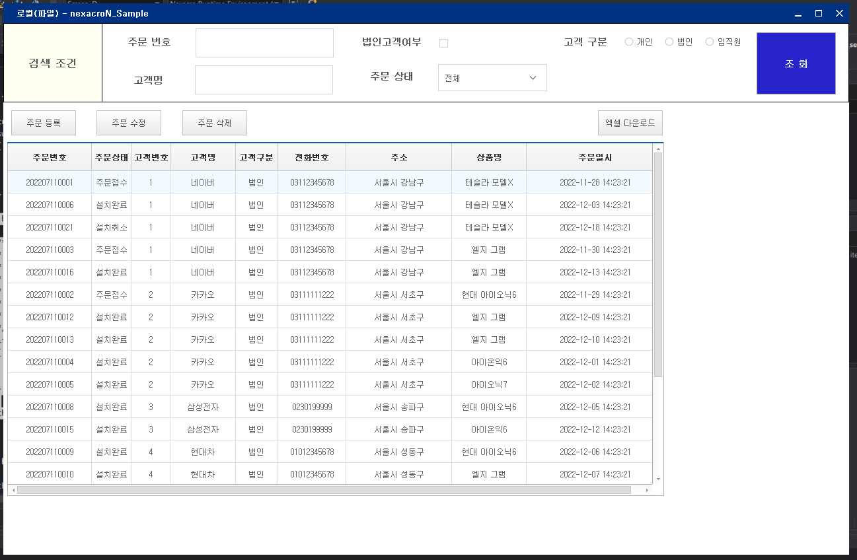This screenshot has height=560, width=857.
Task: Click the 고객번호 column header
Action: click(151, 158)
